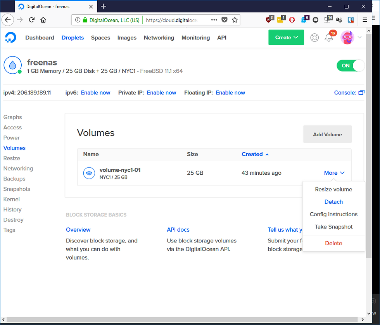The image size is (380, 325).
Task: Open API in top navigation
Action: [x=222, y=38]
